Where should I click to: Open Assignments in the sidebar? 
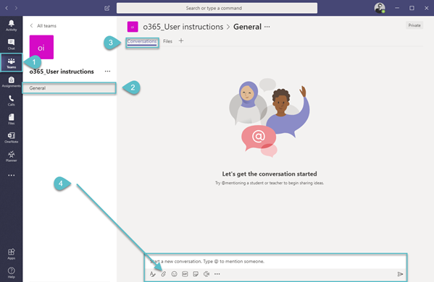click(x=11, y=82)
